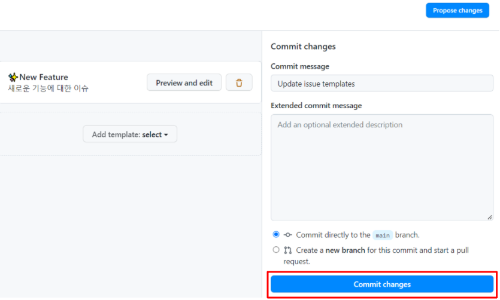Select Create a new branch radio option
Viewport: 500px width, 300px height.
276,250
